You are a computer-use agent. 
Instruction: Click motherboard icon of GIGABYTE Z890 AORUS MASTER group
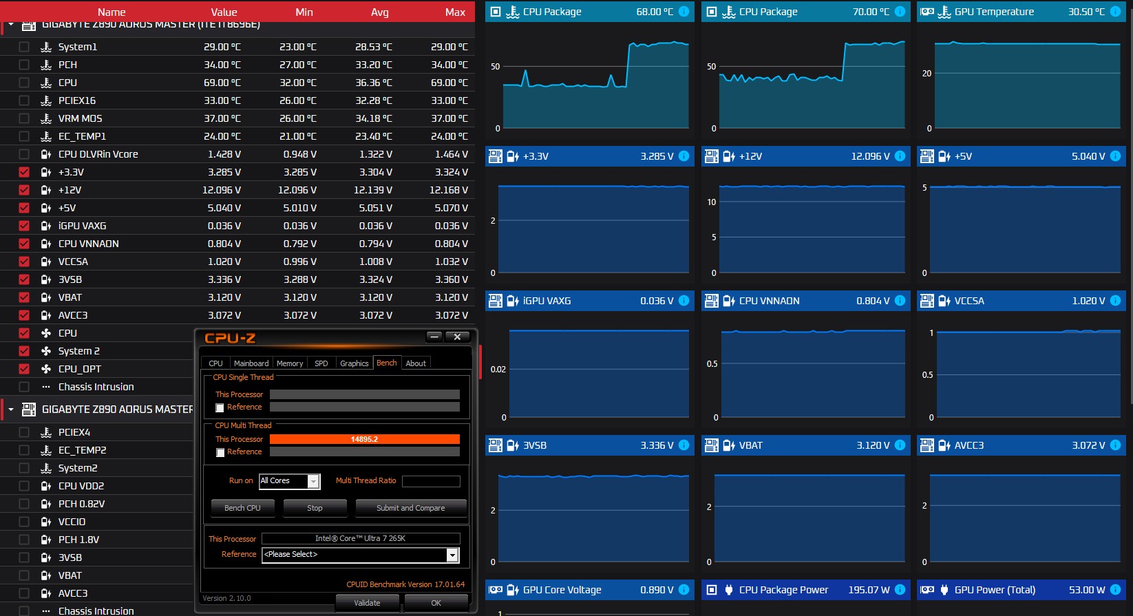pos(29,410)
